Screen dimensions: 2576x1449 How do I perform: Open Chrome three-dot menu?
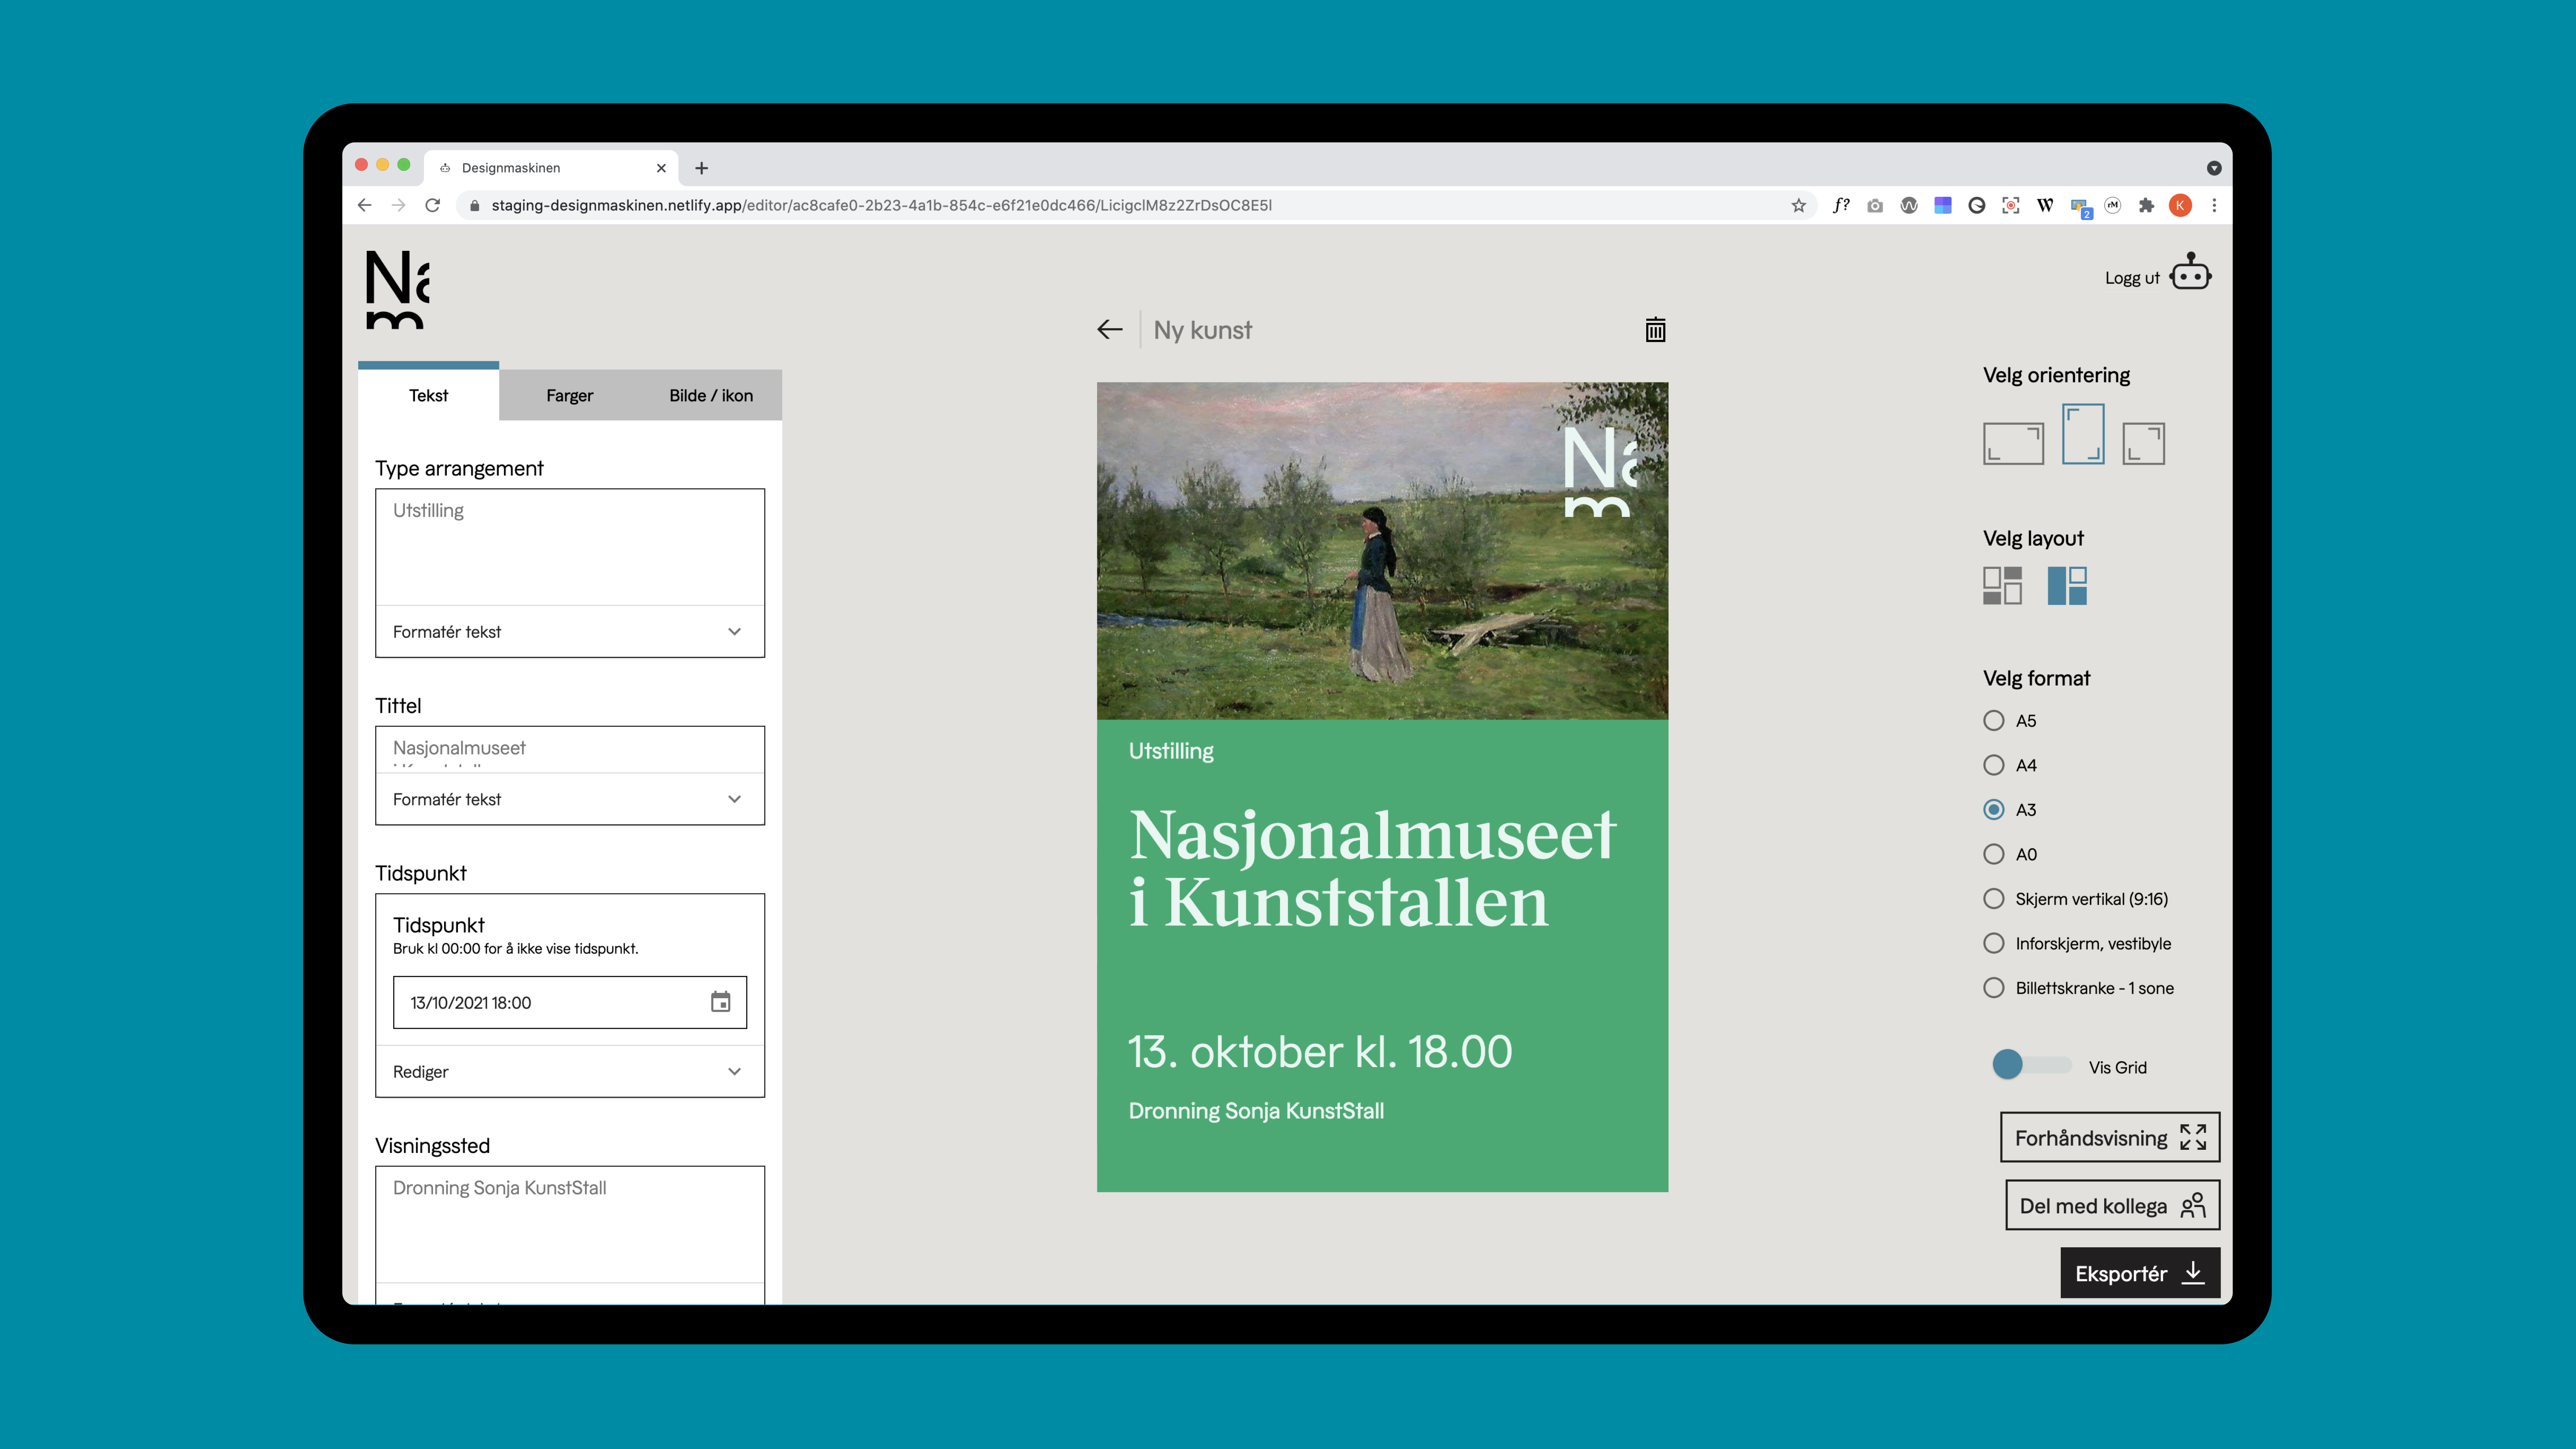point(2214,205)
